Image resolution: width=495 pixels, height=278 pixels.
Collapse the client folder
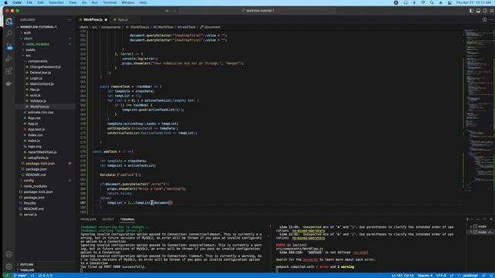28,39
